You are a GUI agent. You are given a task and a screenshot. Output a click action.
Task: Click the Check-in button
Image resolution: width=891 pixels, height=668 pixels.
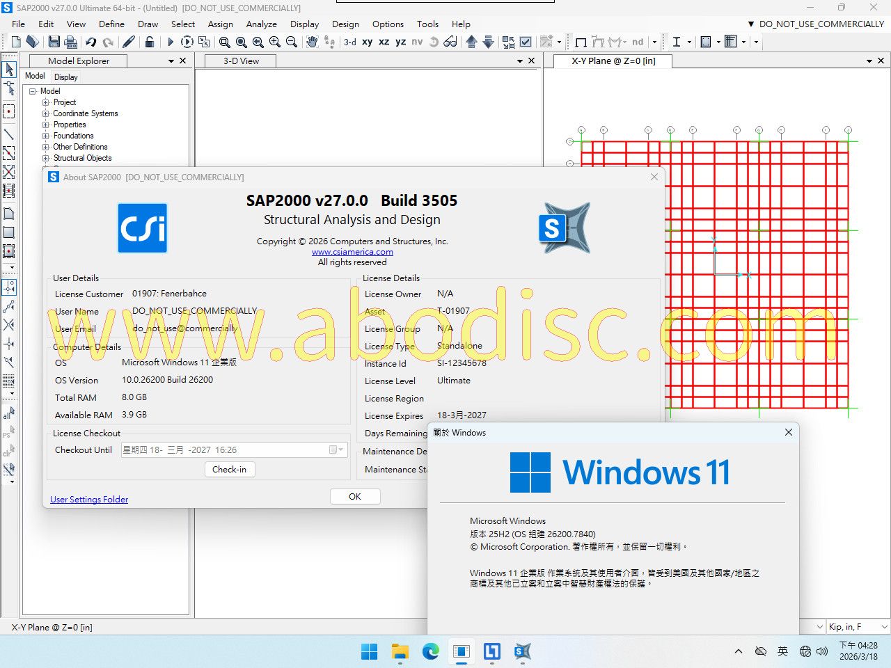[x=229, y=470]
